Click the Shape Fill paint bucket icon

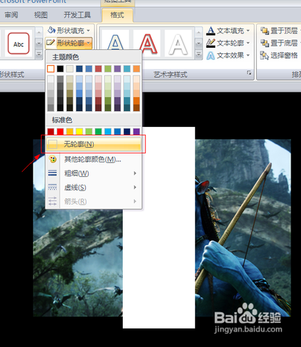(x=51, y=30)
